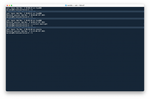Click the red close window button
Screen dimensions: 150x99
7,6
